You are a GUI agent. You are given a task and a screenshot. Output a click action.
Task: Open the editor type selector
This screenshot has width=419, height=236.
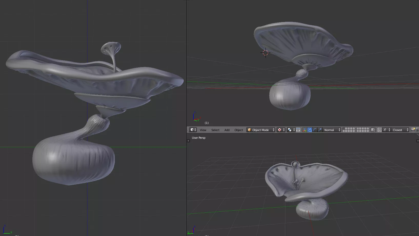click(x=193, y=130)
